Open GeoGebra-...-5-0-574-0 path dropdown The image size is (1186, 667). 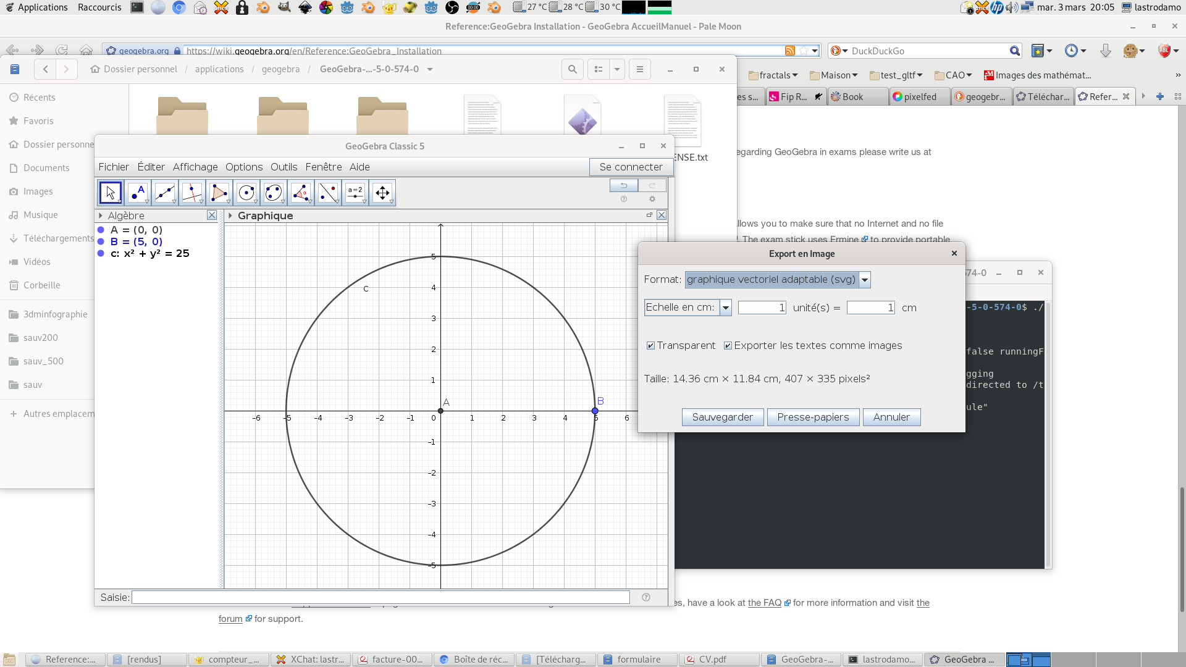click(430, 69)
